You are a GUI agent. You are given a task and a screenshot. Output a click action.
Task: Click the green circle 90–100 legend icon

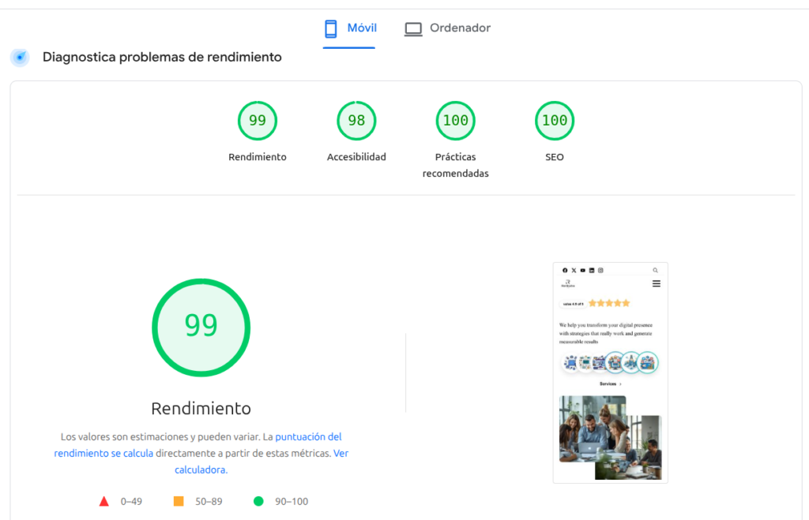(258, 501)
